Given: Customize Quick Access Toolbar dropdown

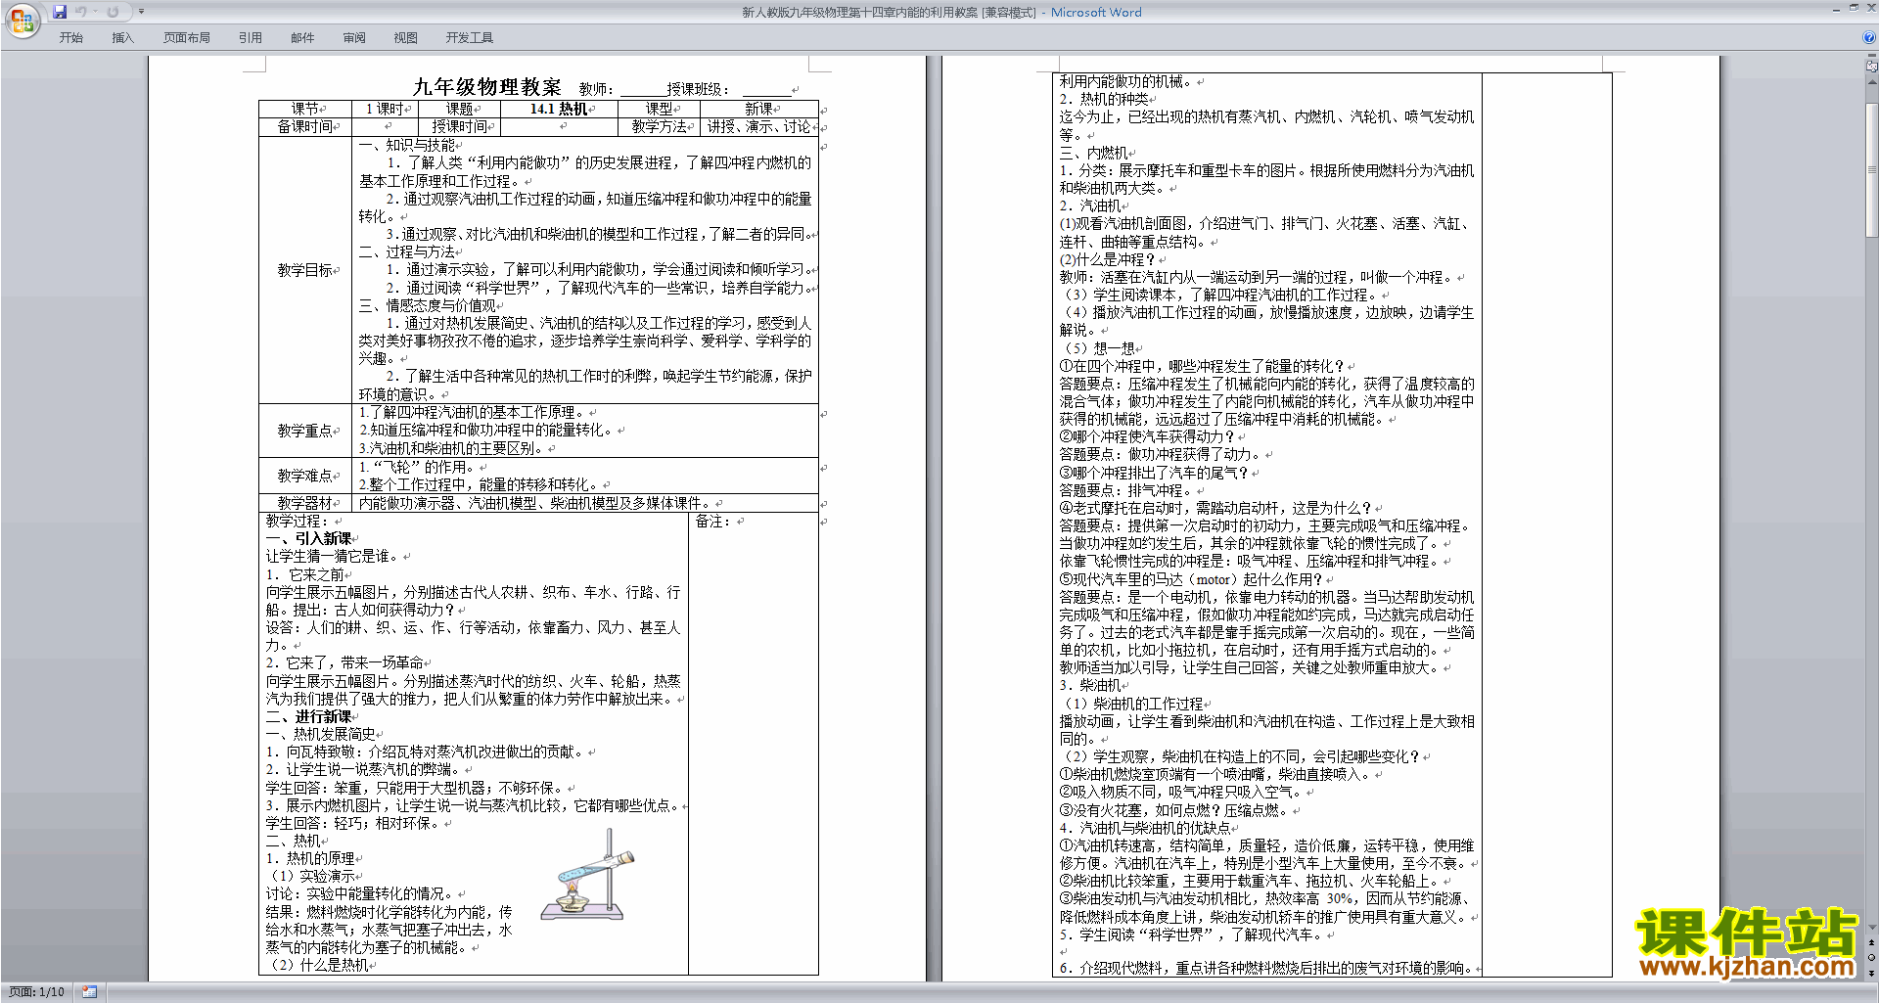Looking at the screenshot, I should point(141,12).
